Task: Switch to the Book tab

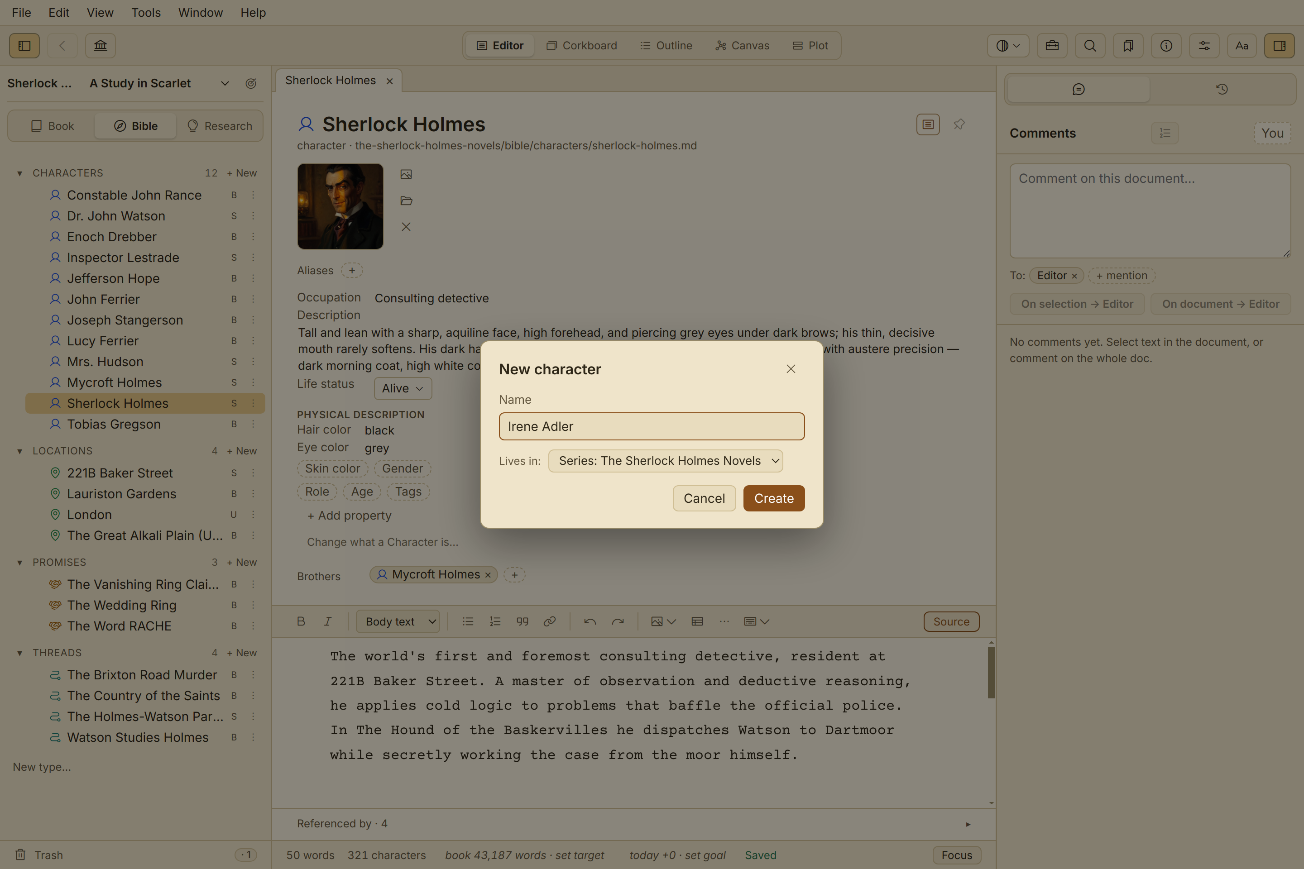Action: 52,126
